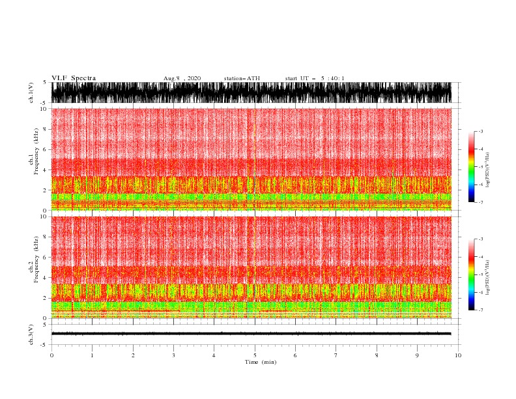This screenshot has height=399, width=516.
Task: Click the ch.1 frequency axis "10" tick
Action: click(44, 109)
